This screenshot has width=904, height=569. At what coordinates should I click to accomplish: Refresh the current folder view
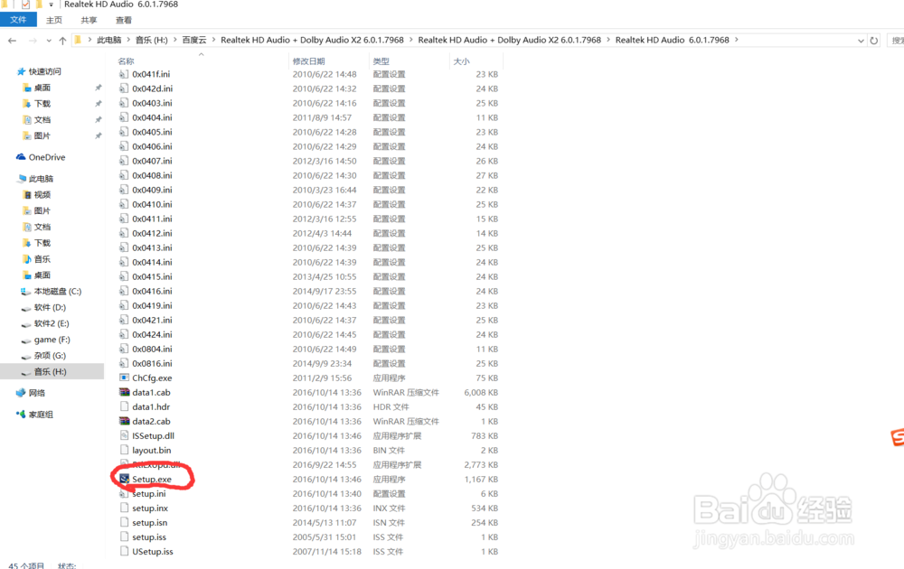pos(874,41)
